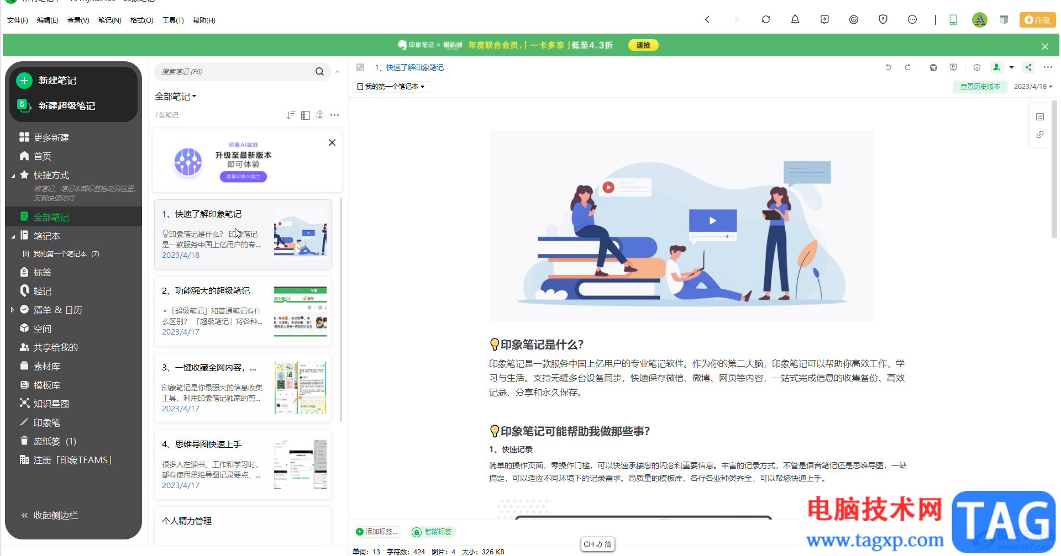Image resolution: width=1061 pixels, height=556 pixels.
Task: Open the 帮助(H) menu
Action: click(204, 20)
